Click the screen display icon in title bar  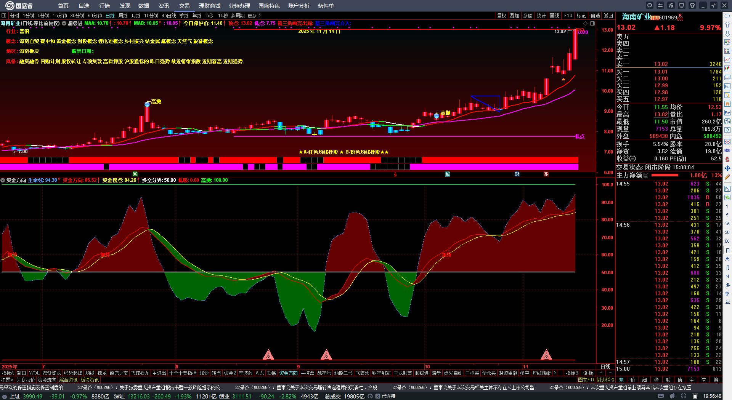click(x=682, y=5)
